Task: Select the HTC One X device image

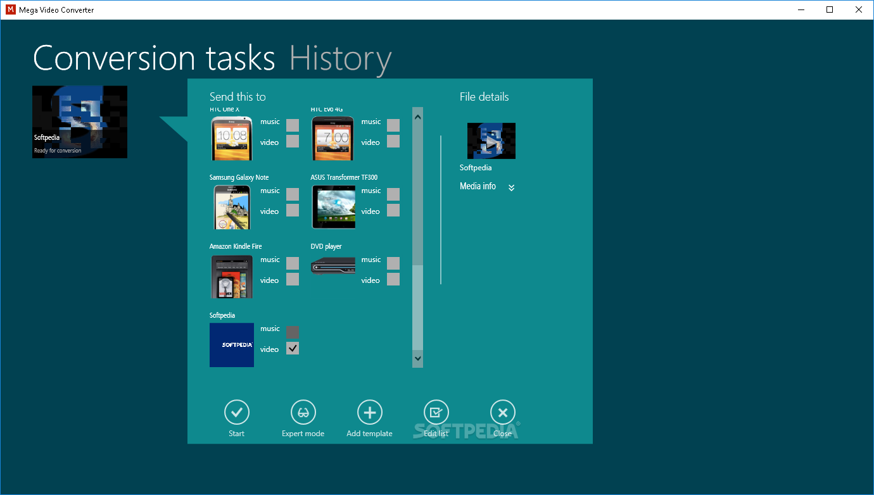Action: pyautogui.click(x=232, y=138)
